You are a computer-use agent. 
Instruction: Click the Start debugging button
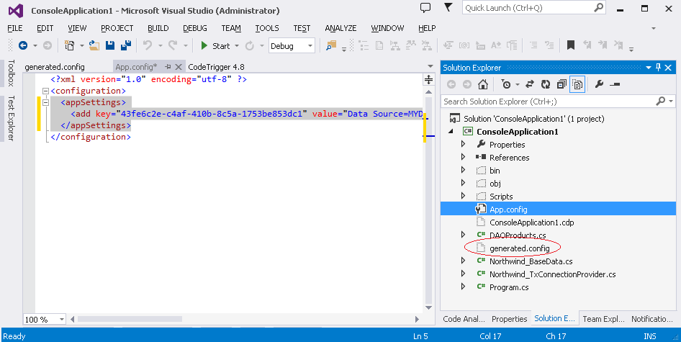215,45
